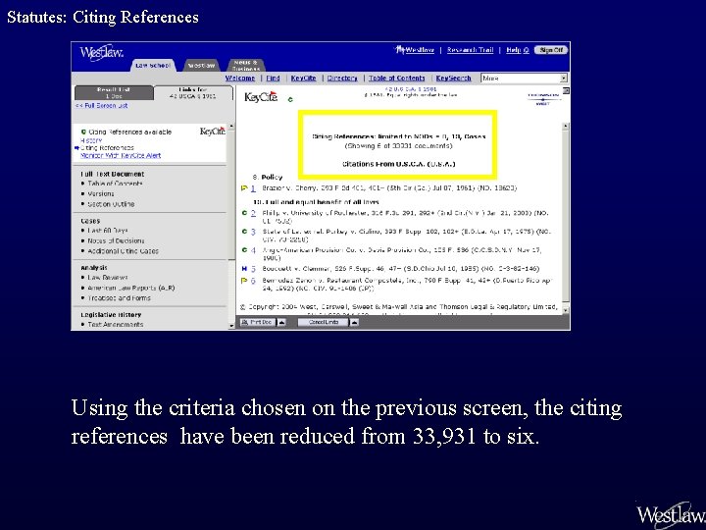Image resolution: width=706 pixels, height=530 pixels.
Task: Switch to the Law School tab
Action: click(x=153, y=66)
